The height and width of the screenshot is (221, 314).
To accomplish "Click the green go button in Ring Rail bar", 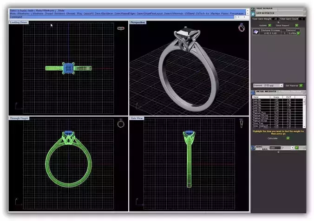I will [x=296, y=148].
